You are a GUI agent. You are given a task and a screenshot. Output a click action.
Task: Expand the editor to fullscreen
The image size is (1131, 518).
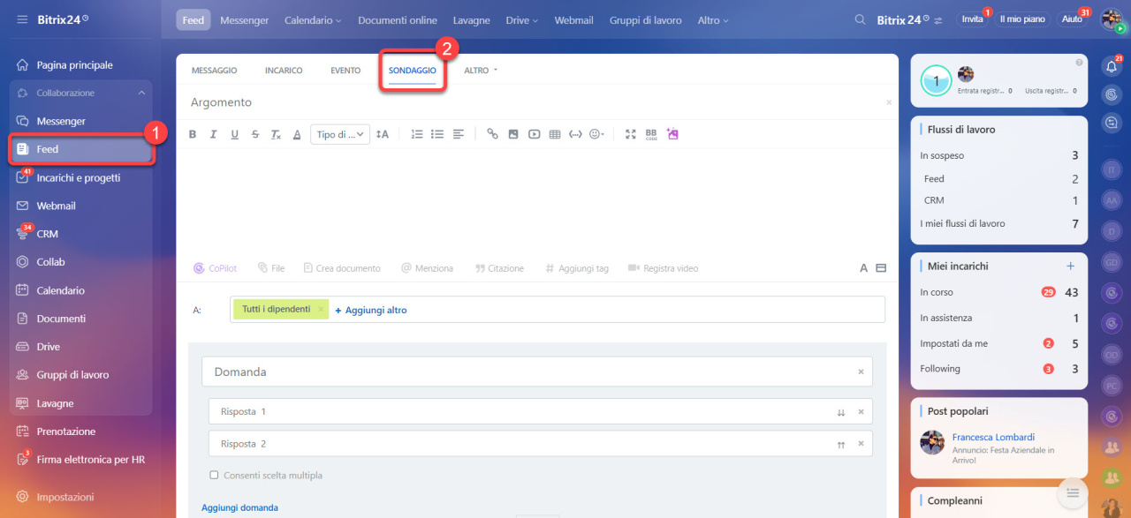click(x=631, y=134)
